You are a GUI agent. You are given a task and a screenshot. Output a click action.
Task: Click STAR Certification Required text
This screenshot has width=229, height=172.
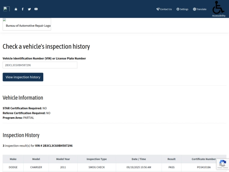click(x=25, y=108)
